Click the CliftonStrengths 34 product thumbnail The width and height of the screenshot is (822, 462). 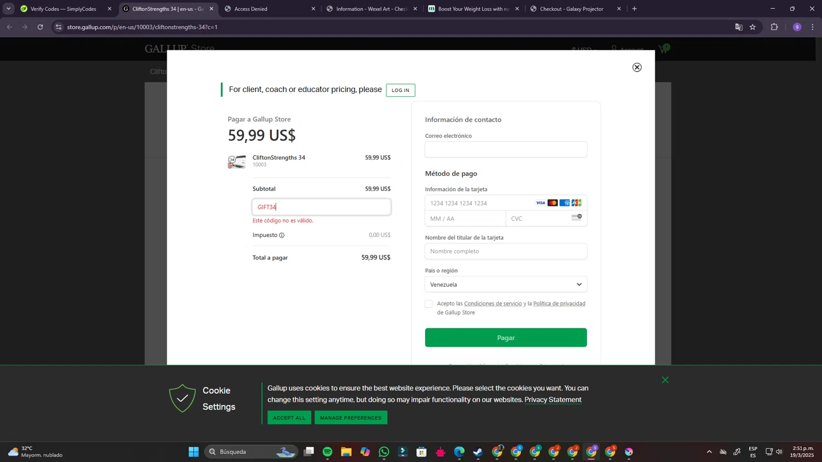pyautogui.click(x=237, y=161)
